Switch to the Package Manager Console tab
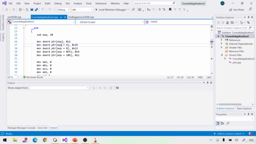The width and height of the screenshot is (256, 144). (x=21, y=128)
